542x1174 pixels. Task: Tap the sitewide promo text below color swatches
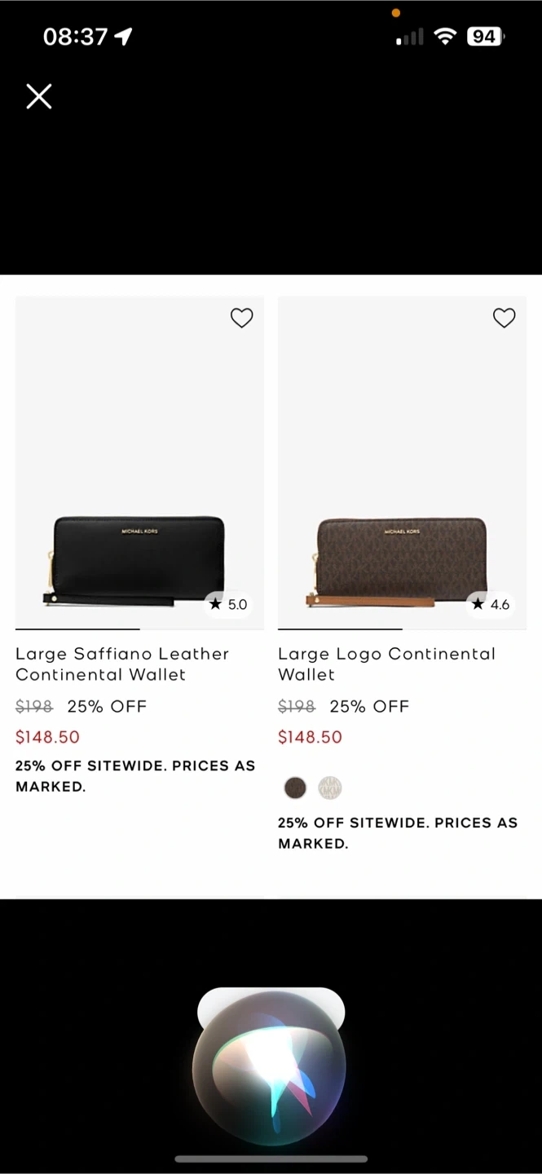(x=398, y=833)
